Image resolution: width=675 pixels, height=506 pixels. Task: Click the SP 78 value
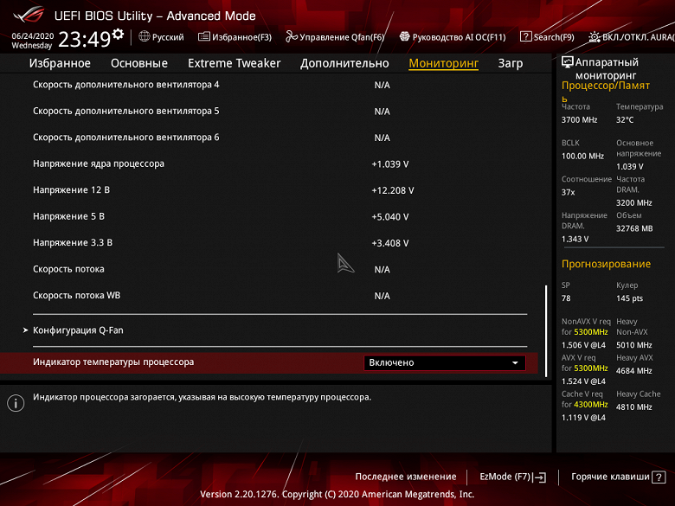566,298
